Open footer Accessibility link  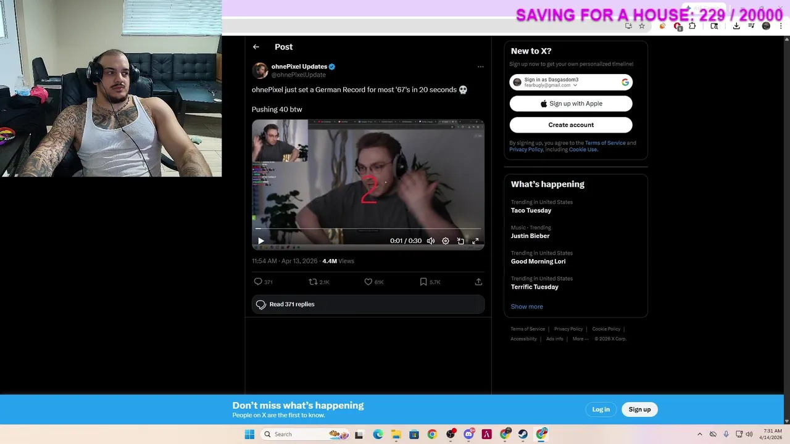click(523, 339)
